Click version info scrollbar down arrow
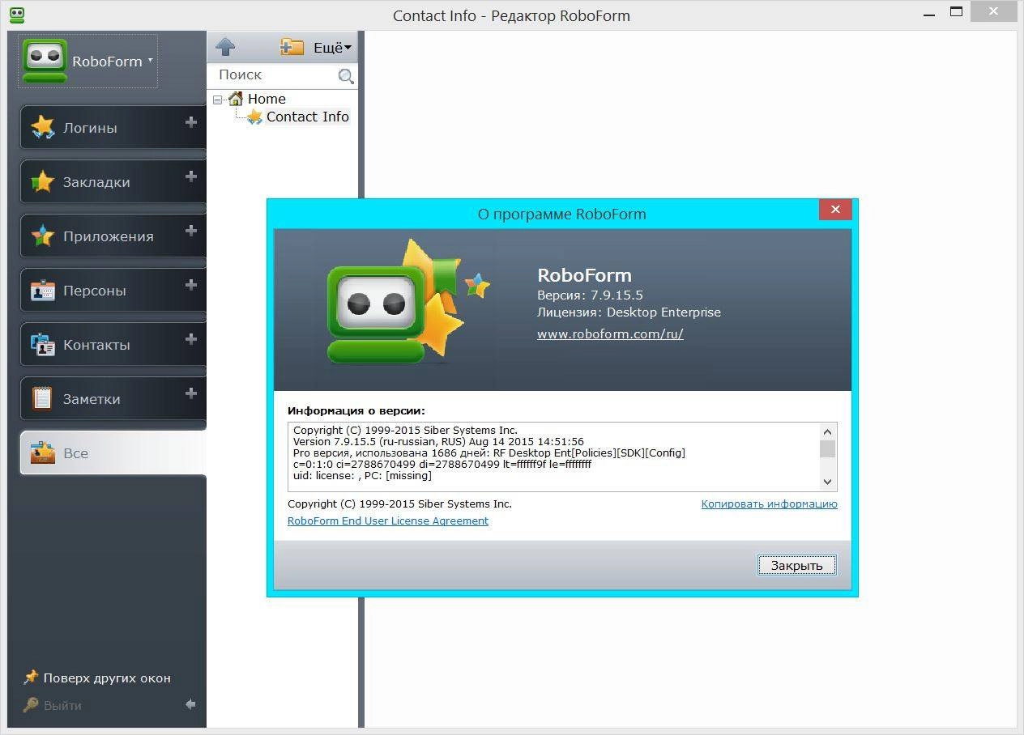 827,482
